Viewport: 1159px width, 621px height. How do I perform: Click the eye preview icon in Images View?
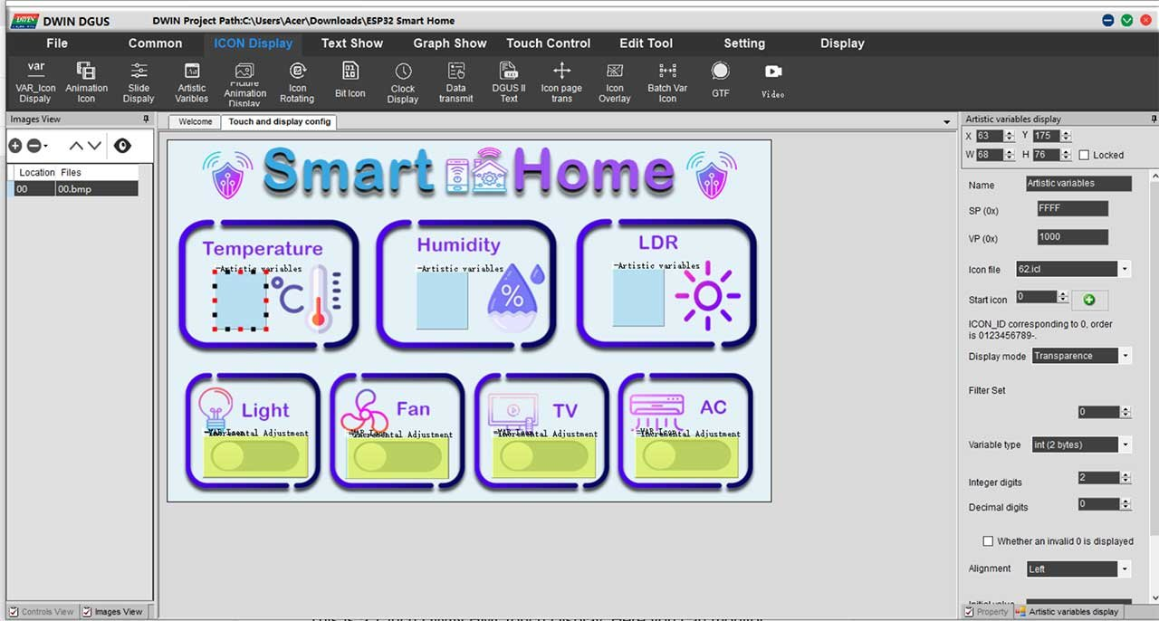(x=122, y=146)
